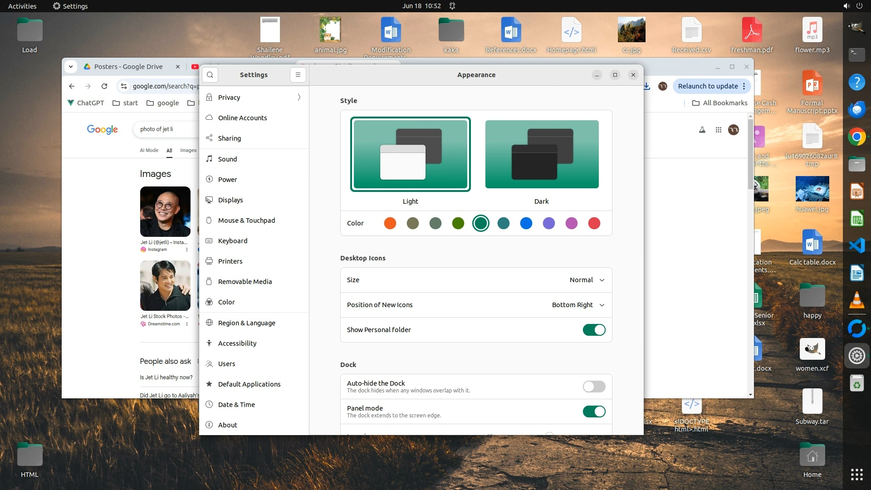Click the Settings search icon

pyautogui.click(x=210, y=75)
